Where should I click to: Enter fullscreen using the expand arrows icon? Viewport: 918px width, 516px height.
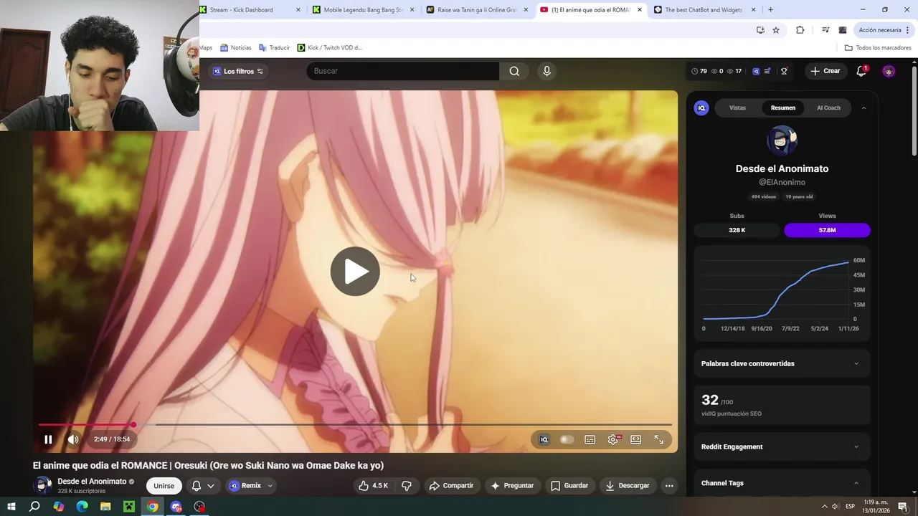click(658, 439)
